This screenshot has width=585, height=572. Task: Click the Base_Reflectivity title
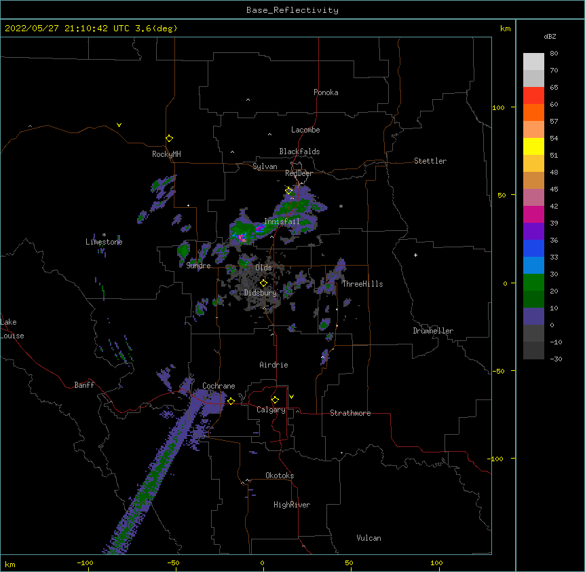coord(292,10)
